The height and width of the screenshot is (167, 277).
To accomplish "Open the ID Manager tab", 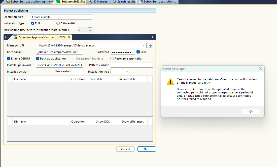I will click(x=98, y=2).
